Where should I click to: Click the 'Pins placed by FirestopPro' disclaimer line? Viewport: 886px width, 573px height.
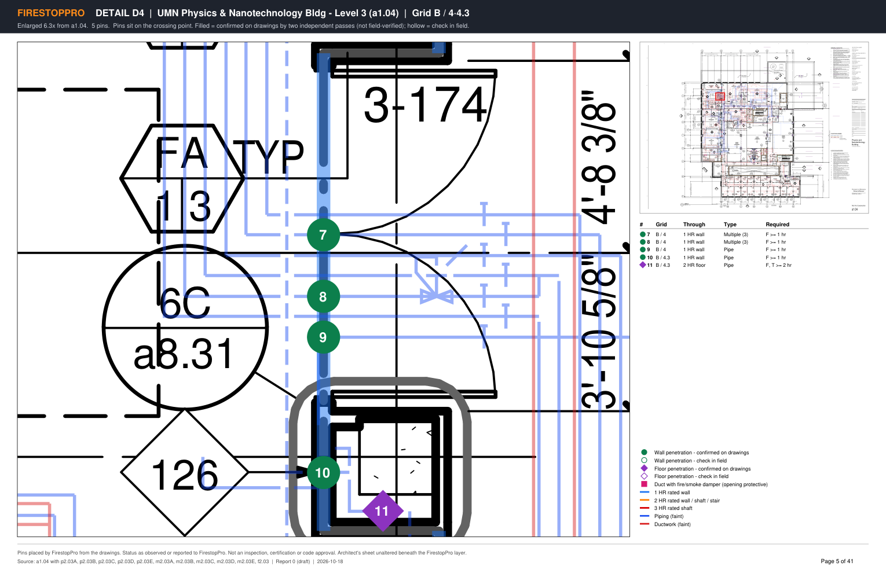[242, 553]
